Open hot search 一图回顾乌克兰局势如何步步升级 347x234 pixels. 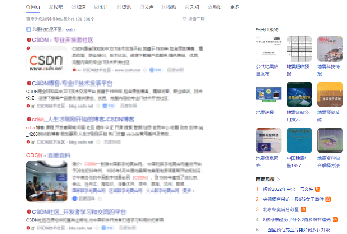point(297,230)
